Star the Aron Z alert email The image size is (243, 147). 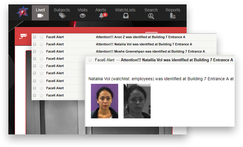click(41, 37)
